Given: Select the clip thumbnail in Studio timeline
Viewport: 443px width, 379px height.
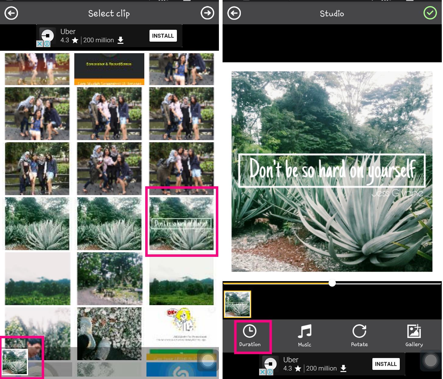Looking at the screenshot, I should coord(237,304).
